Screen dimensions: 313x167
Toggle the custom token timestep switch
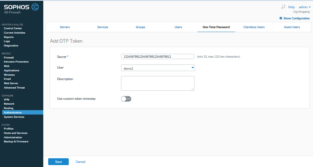coord(126,99)
